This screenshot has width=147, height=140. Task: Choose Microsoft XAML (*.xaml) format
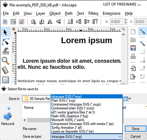(x=87, y=120)
